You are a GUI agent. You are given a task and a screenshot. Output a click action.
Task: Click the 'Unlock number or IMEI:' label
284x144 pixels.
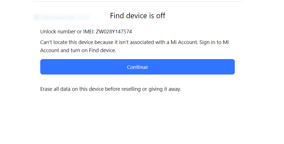67,32
